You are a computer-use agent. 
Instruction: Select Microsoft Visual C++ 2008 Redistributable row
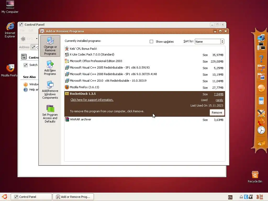click(144, 74)
